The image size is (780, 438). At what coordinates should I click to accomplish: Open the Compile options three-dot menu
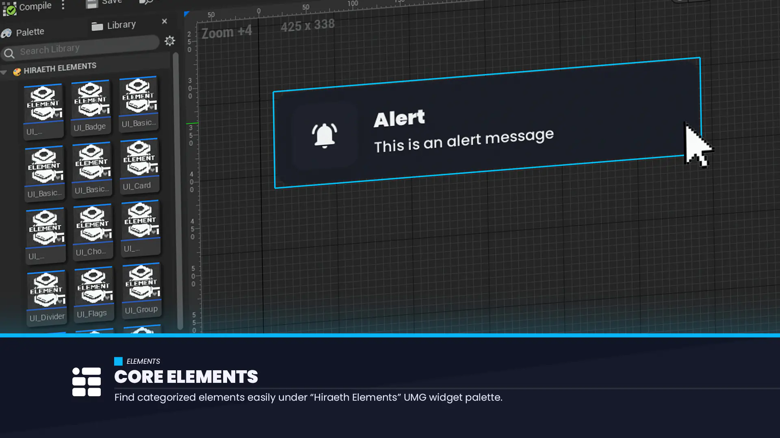[63, 5]
